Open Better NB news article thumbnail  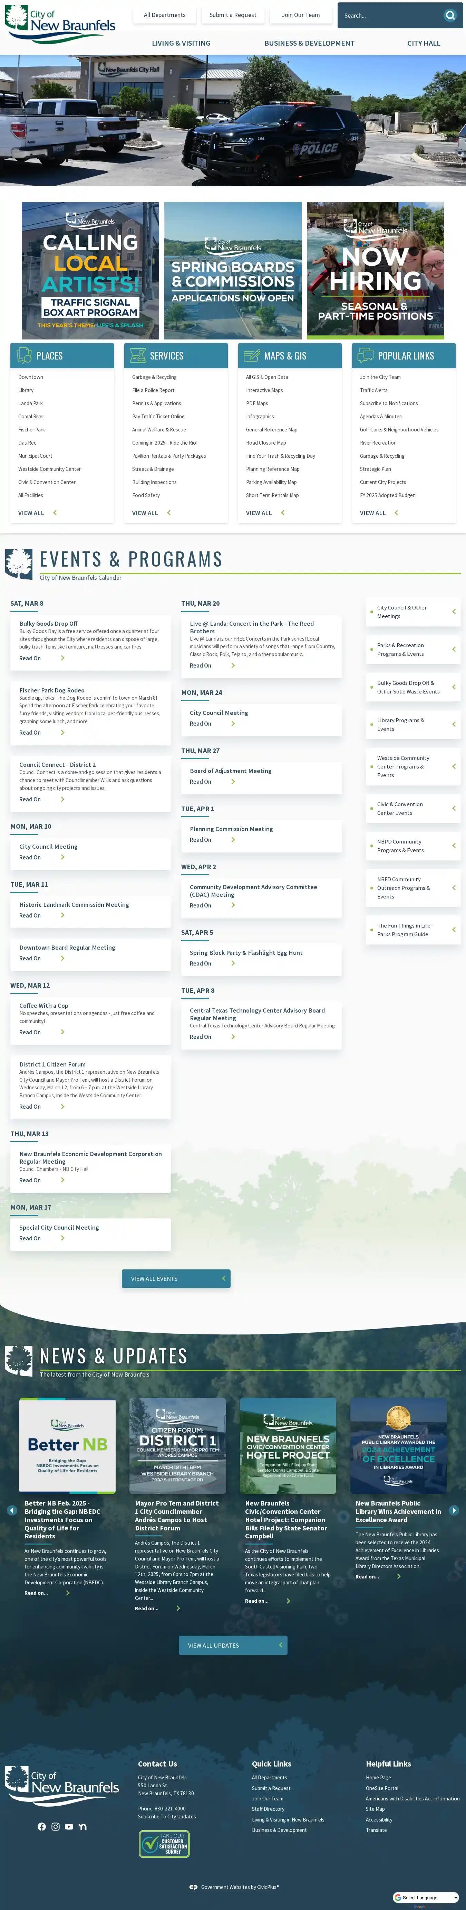[x=67, y=1446]
